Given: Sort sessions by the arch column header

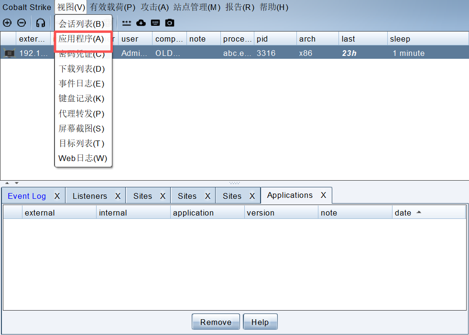Looking at the screenshot, I should 317,39.
